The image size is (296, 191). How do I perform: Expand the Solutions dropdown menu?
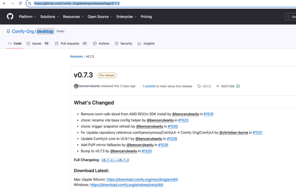[49, 17]
